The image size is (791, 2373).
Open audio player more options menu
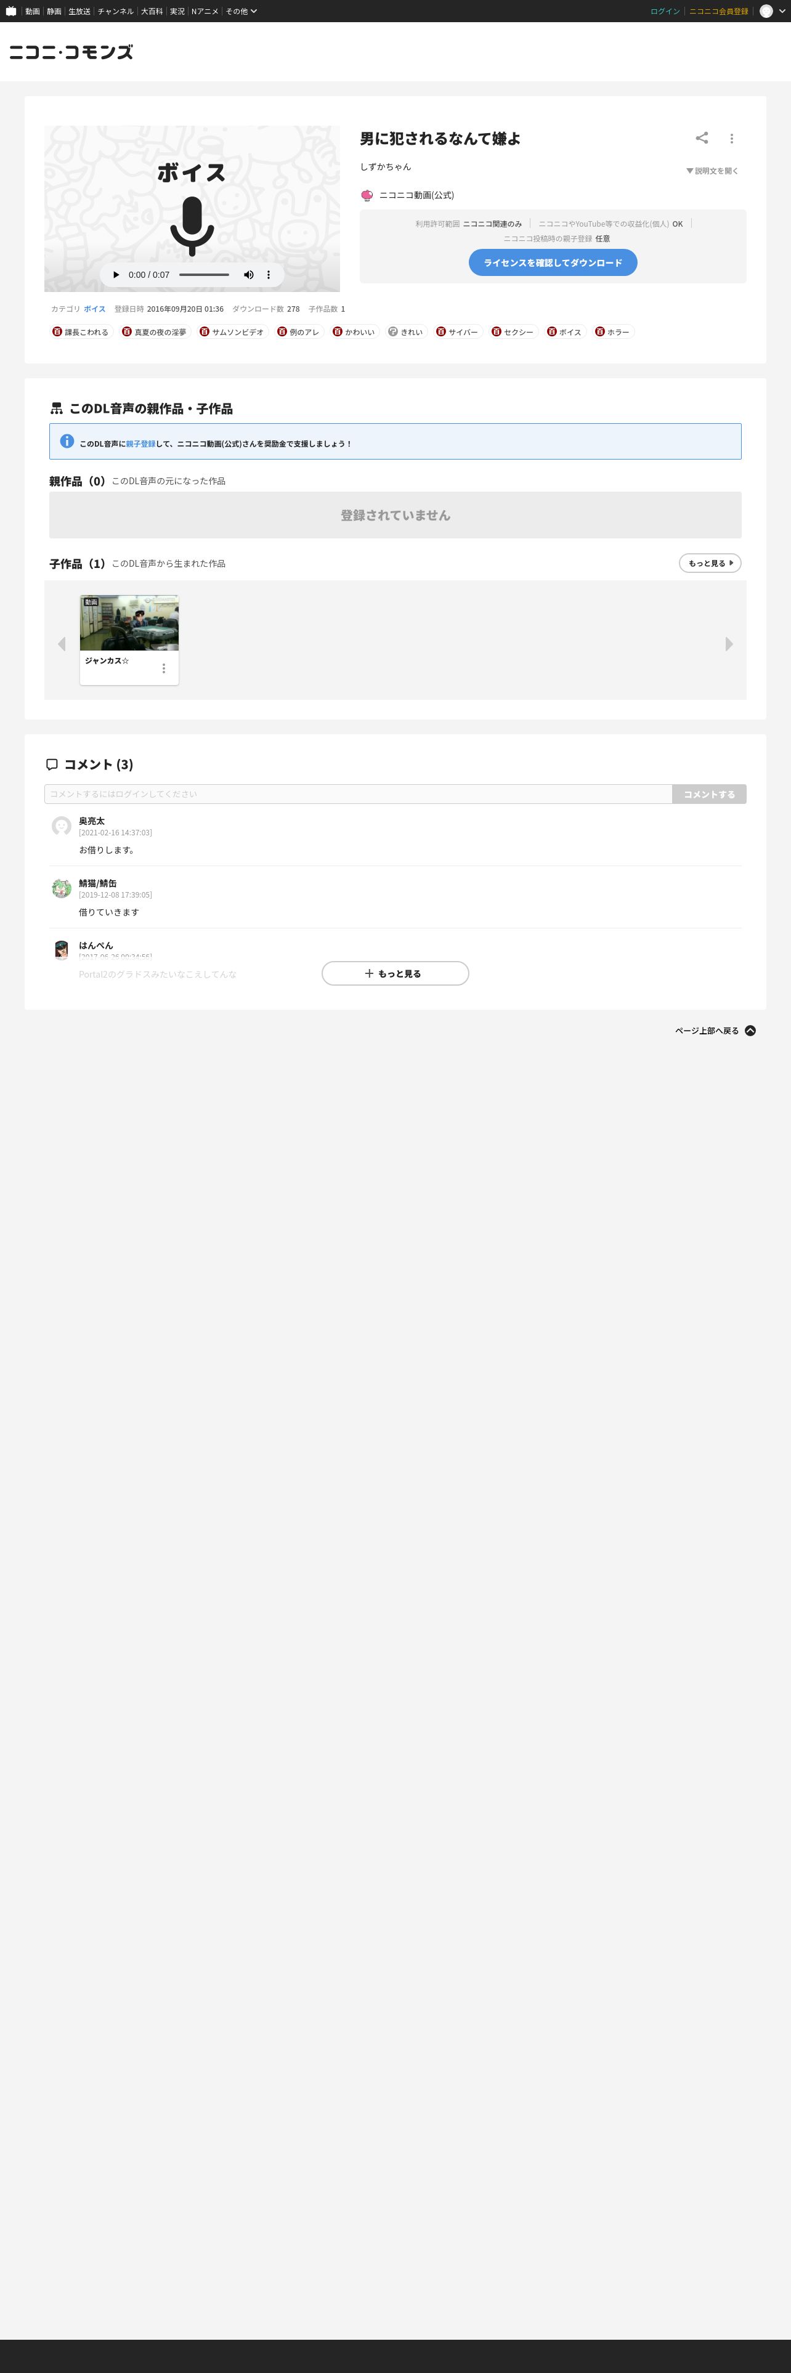tap(269, 275)
